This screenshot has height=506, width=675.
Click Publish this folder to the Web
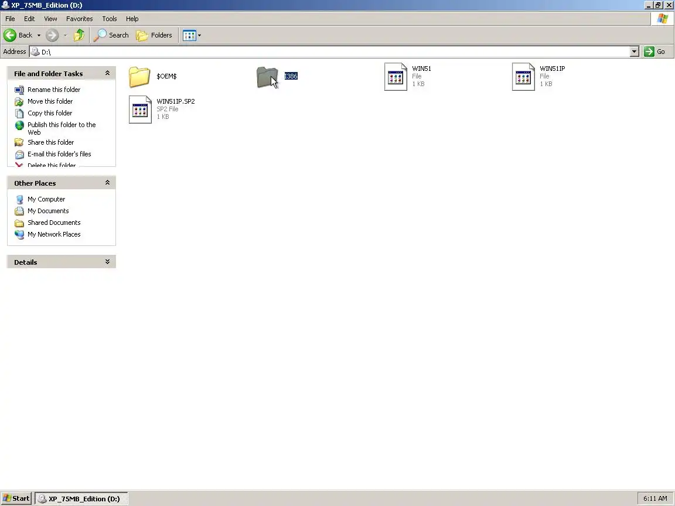click(62, 128)
